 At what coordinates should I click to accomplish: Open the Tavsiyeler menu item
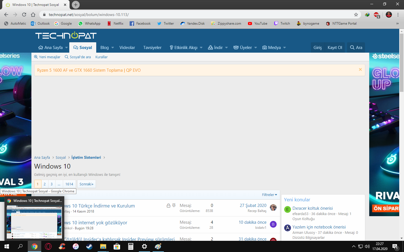[x=152, y=48]
